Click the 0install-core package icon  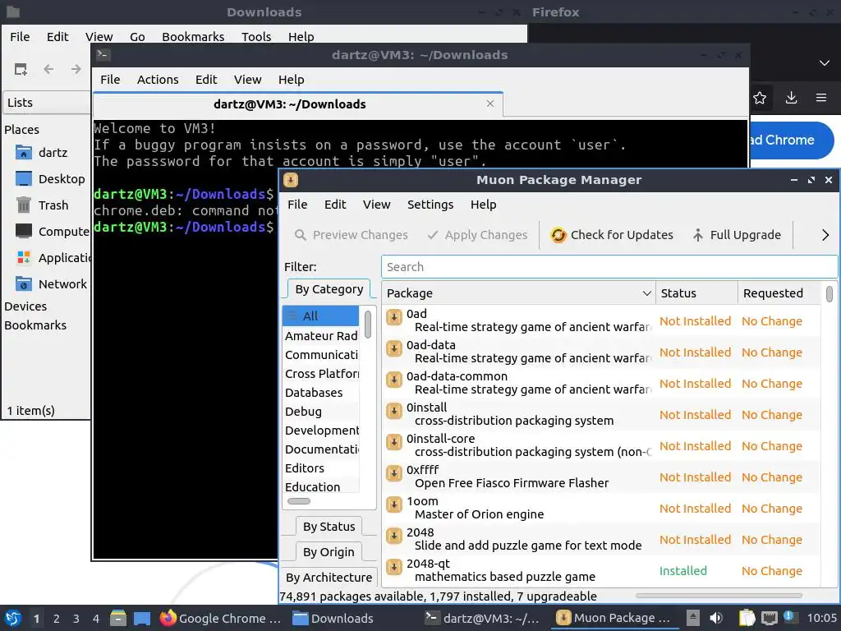[x=394, y=442]
